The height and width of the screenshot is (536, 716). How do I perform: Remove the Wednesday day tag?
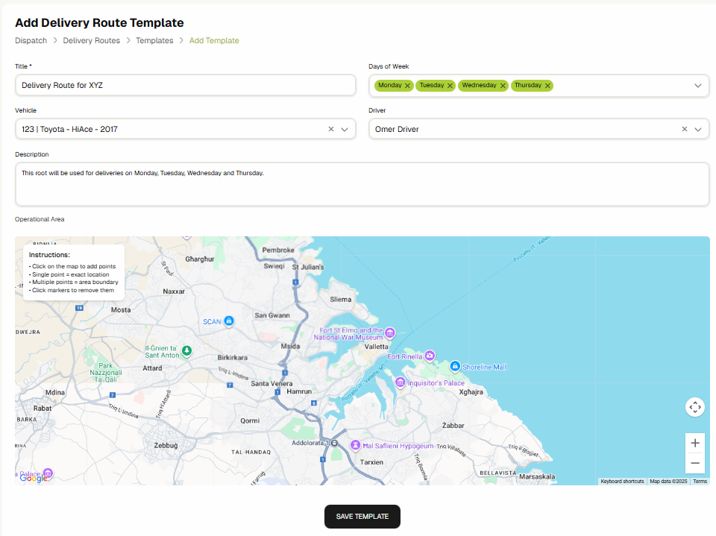click(x=503, y=86)
